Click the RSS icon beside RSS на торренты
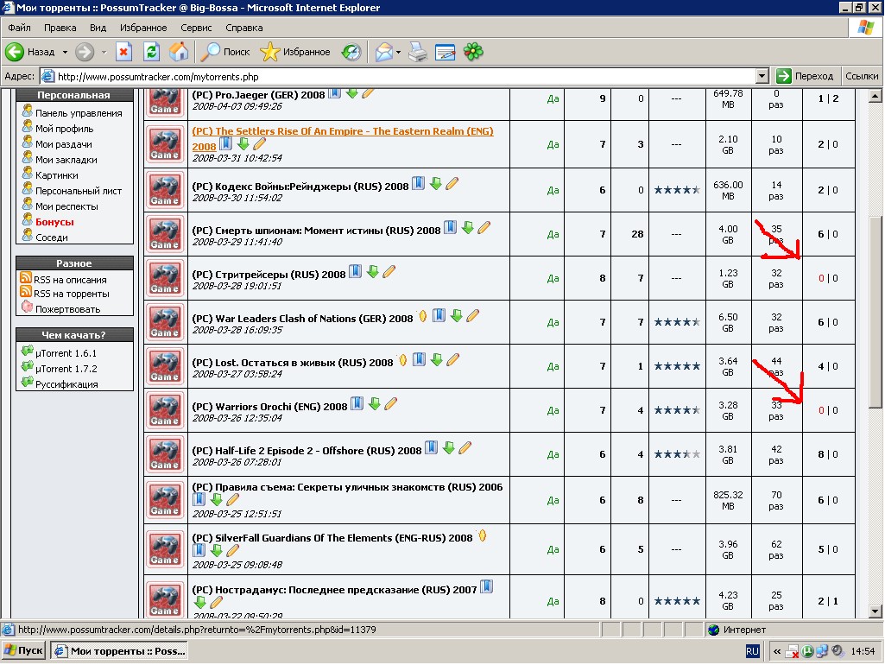 pos(25,292)
